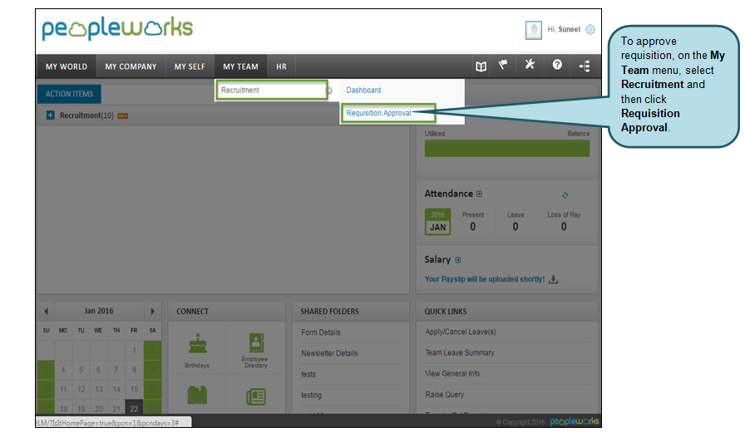Refresh the Attendance widget
The width and height of the screenshot is (745, 442).
coord(565,195)
